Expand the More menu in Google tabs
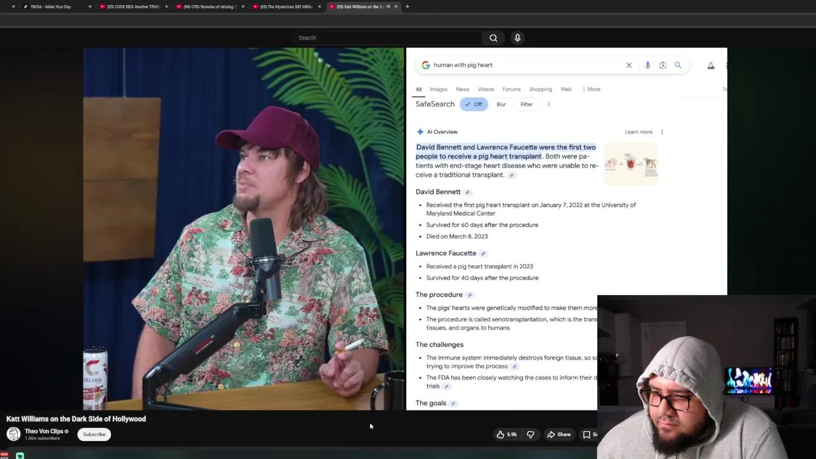The width and height of the screenshot is (816, 459). pos(591,89)
